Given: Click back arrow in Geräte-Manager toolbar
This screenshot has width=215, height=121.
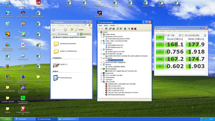Looking at the screenshot, I should point(99,29).
